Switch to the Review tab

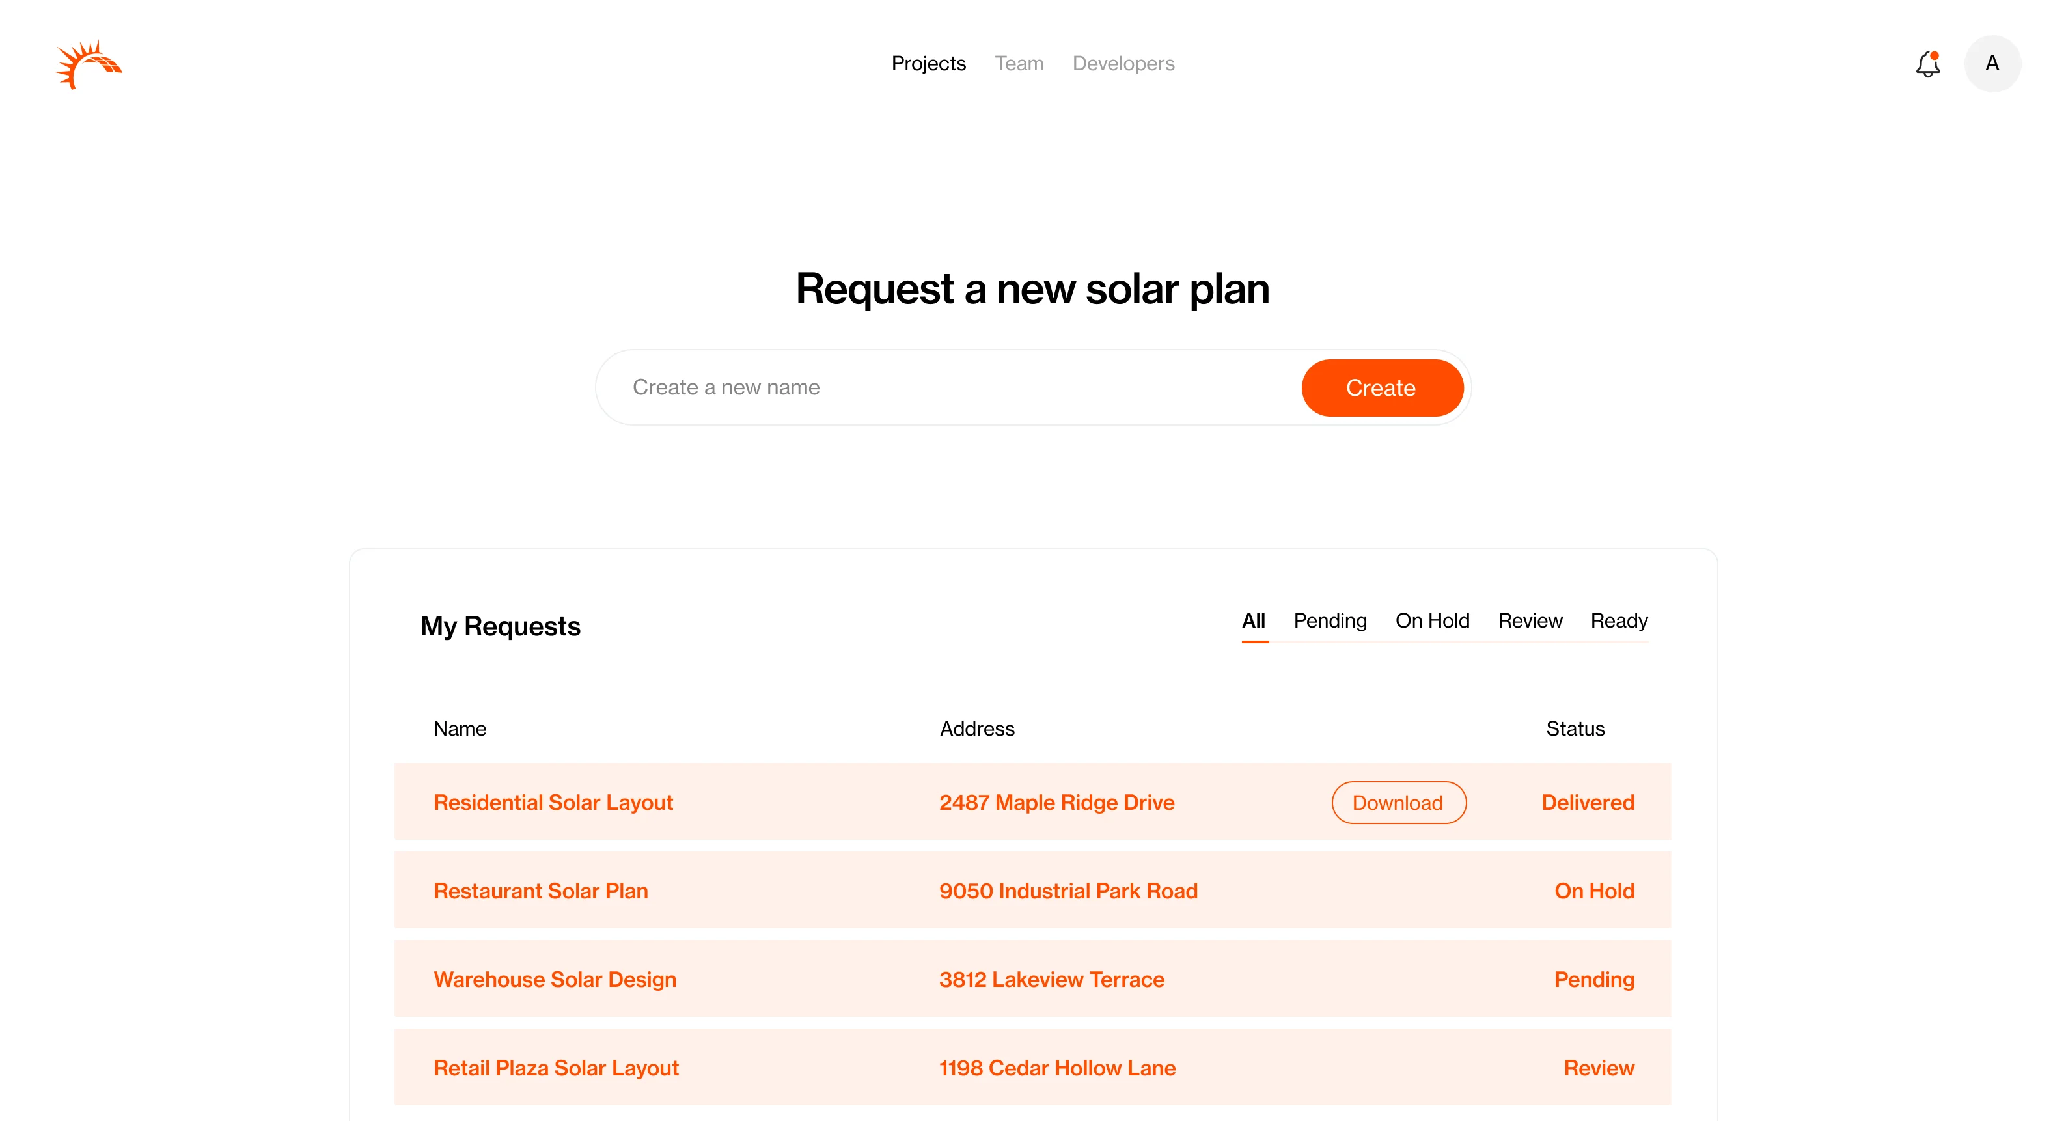(1530, 622)
